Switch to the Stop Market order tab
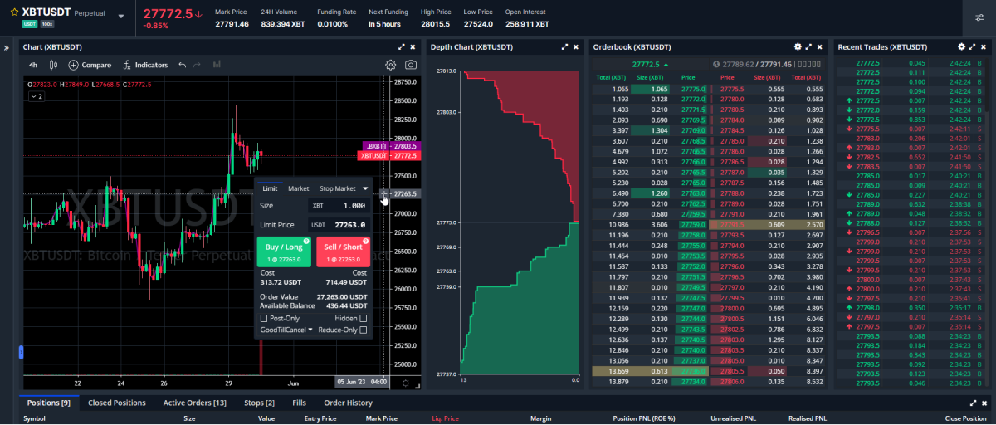996x425 pixels. [x=337, y=188]
